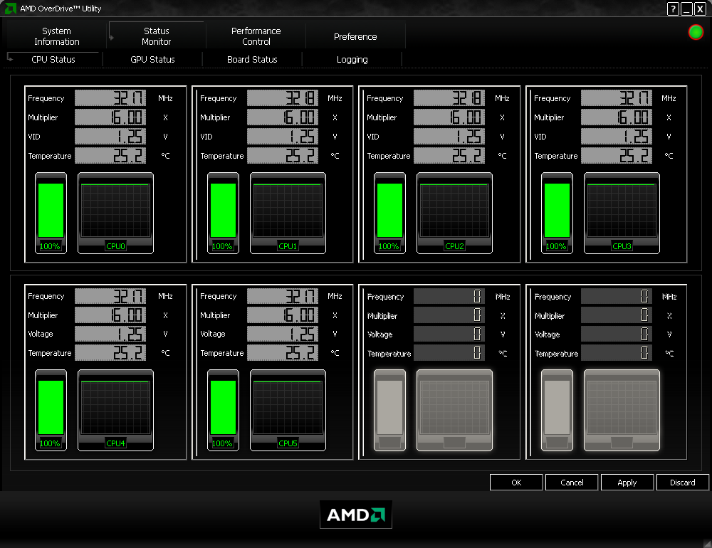Screen dimensions: 712x548
Task: Click the window resize grip corner
Action: (707, 543)
